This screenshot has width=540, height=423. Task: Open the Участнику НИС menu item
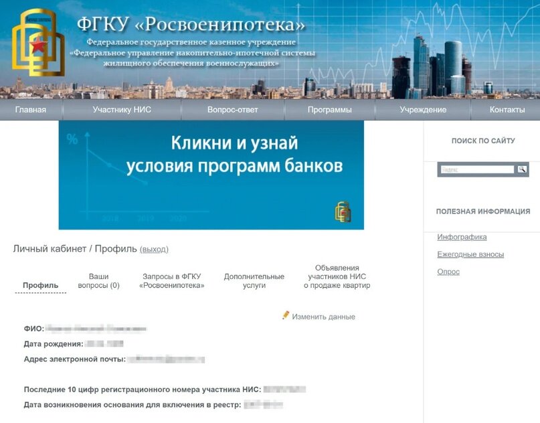click(122, 110)
